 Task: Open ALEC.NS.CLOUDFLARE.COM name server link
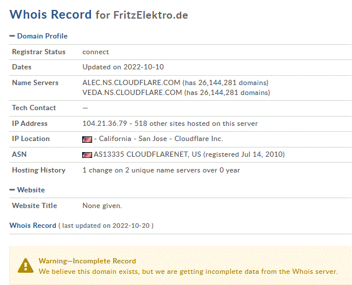coord(131,83)
